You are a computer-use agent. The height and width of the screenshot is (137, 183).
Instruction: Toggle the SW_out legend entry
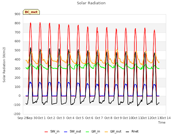(x=72, y=131)
